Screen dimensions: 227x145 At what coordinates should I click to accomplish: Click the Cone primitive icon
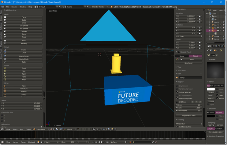point(5,34)
